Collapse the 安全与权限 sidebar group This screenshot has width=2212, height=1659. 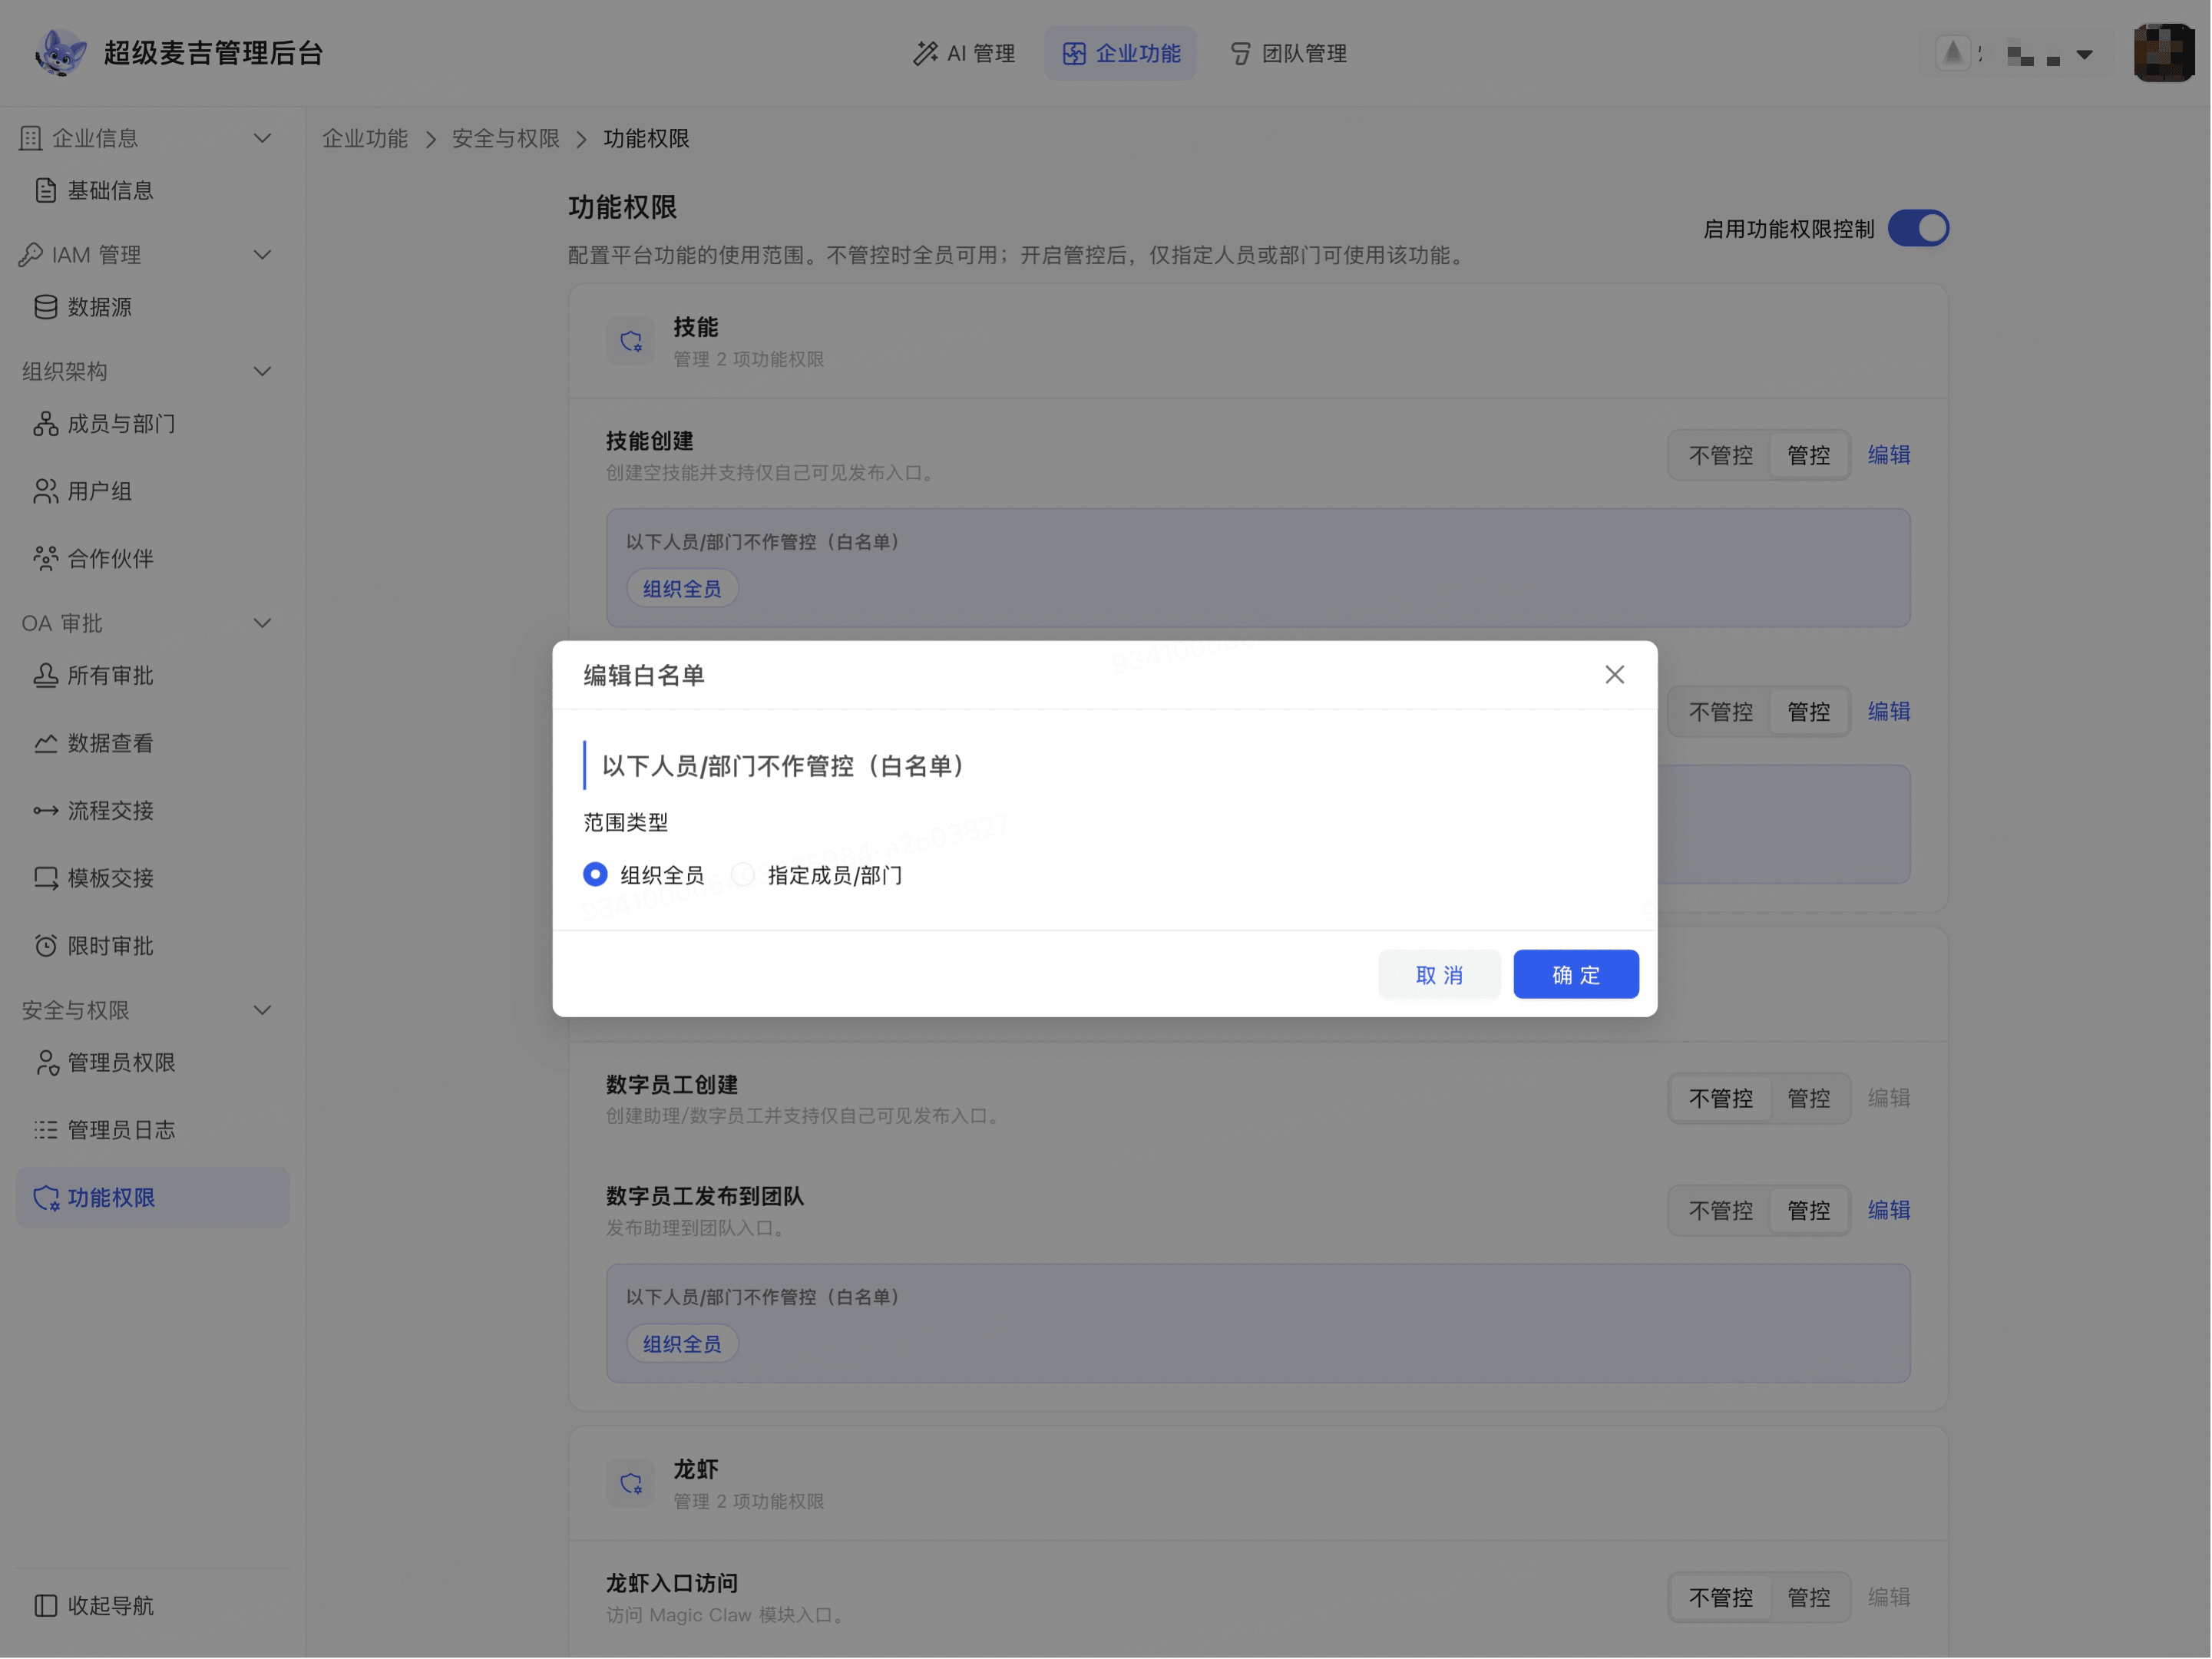pos(263,1011)
